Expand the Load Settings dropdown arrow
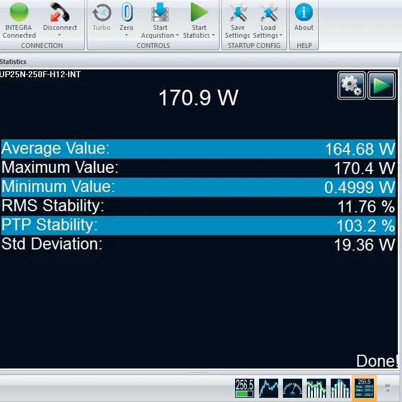402x402 pixels. pyautogui.click(x=281, y=36)
